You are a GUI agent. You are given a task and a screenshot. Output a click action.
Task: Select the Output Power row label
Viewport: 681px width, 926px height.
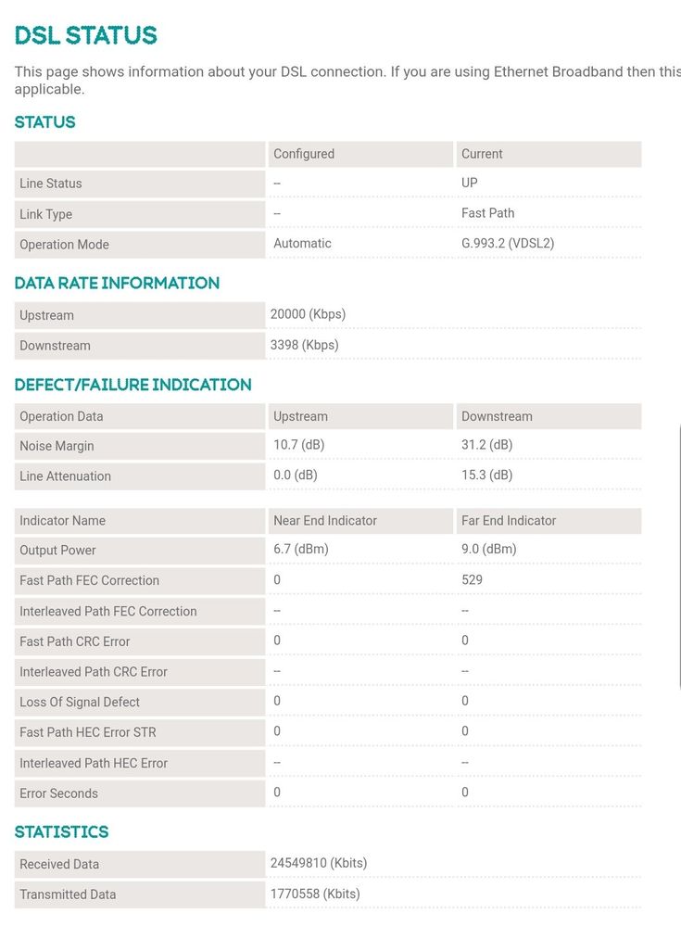140,551
